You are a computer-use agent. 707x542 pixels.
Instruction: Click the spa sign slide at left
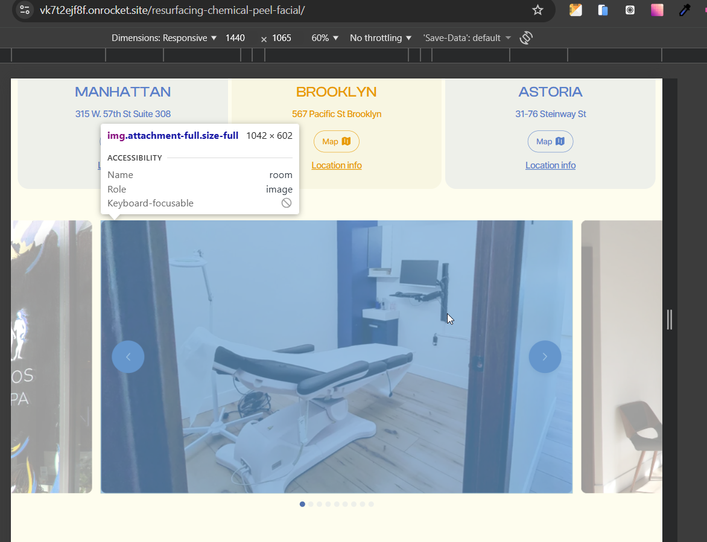click(51, 357)
